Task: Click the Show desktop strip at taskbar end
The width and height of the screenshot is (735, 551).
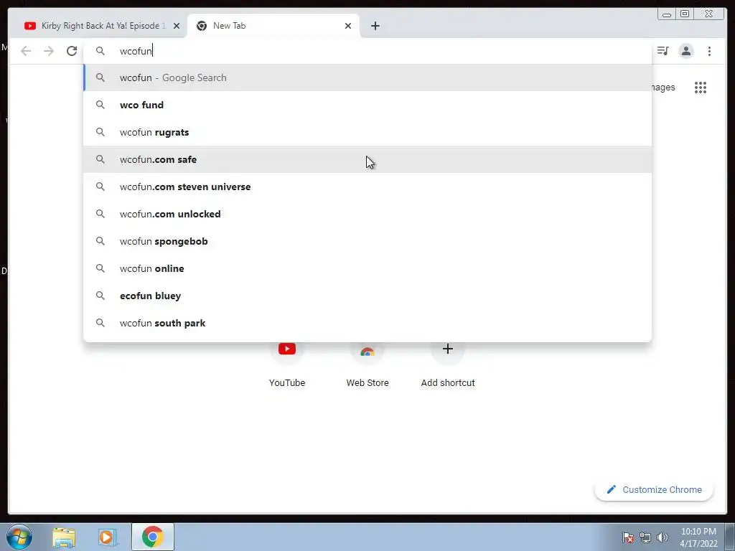Action: click(x=730, y=537)
